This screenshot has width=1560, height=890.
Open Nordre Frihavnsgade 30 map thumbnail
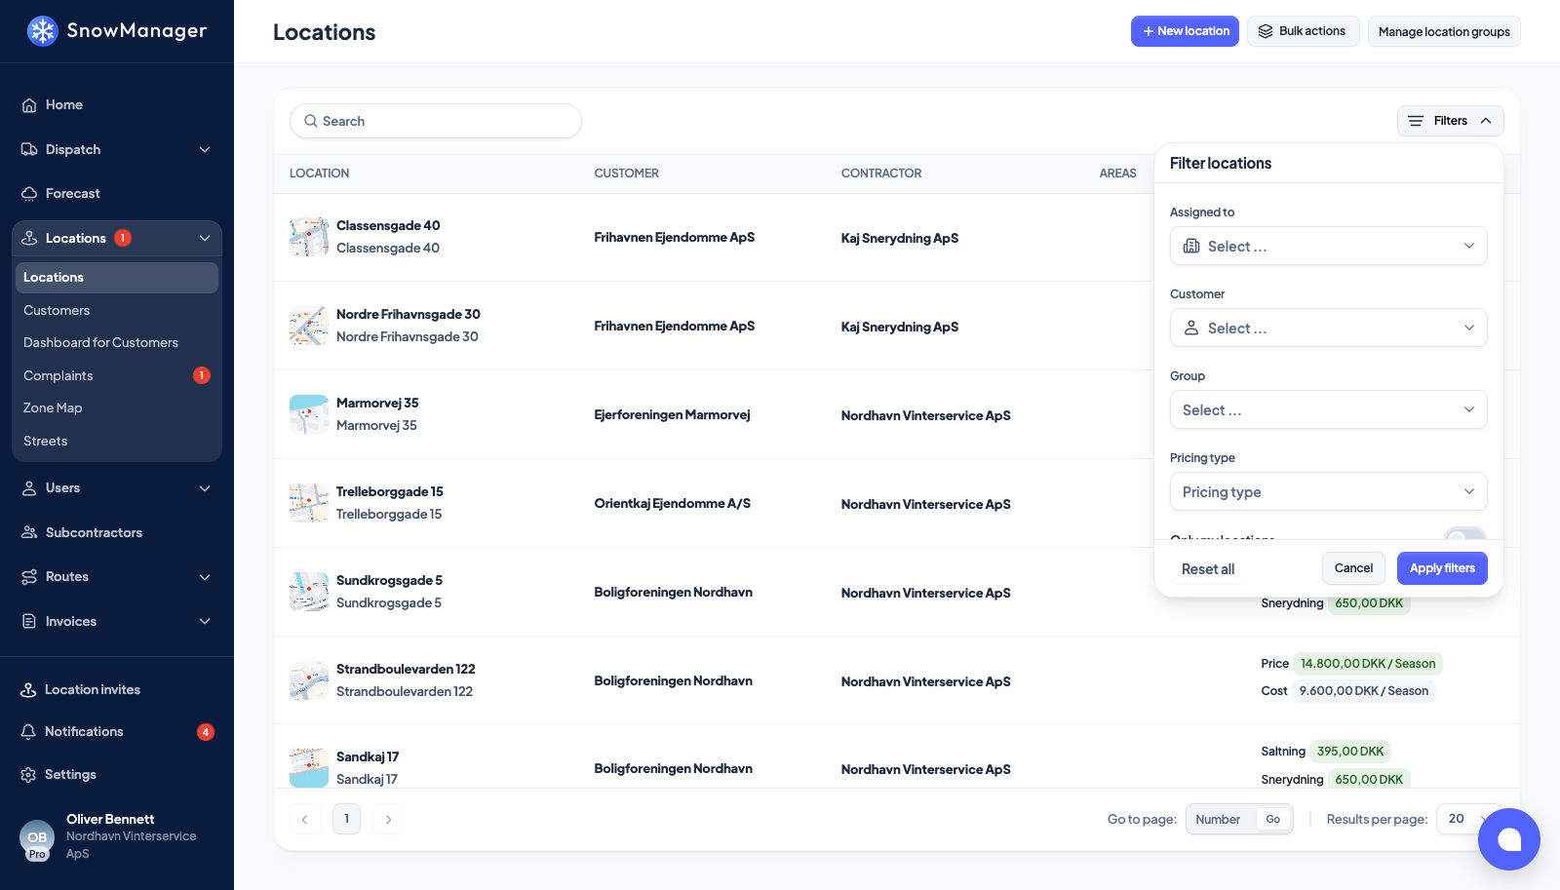click(x=309, y=326)
